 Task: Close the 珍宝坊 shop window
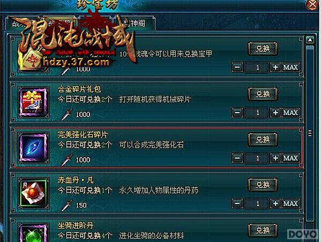click(313, 5)
